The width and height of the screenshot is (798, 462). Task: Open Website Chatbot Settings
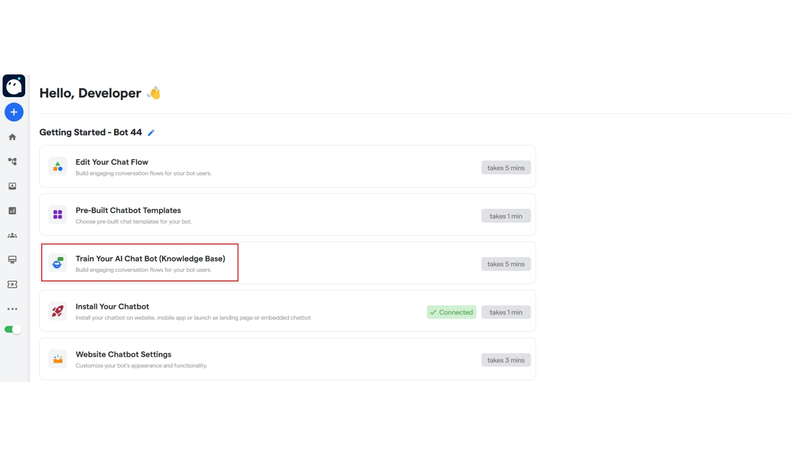[x=123, y=354]
